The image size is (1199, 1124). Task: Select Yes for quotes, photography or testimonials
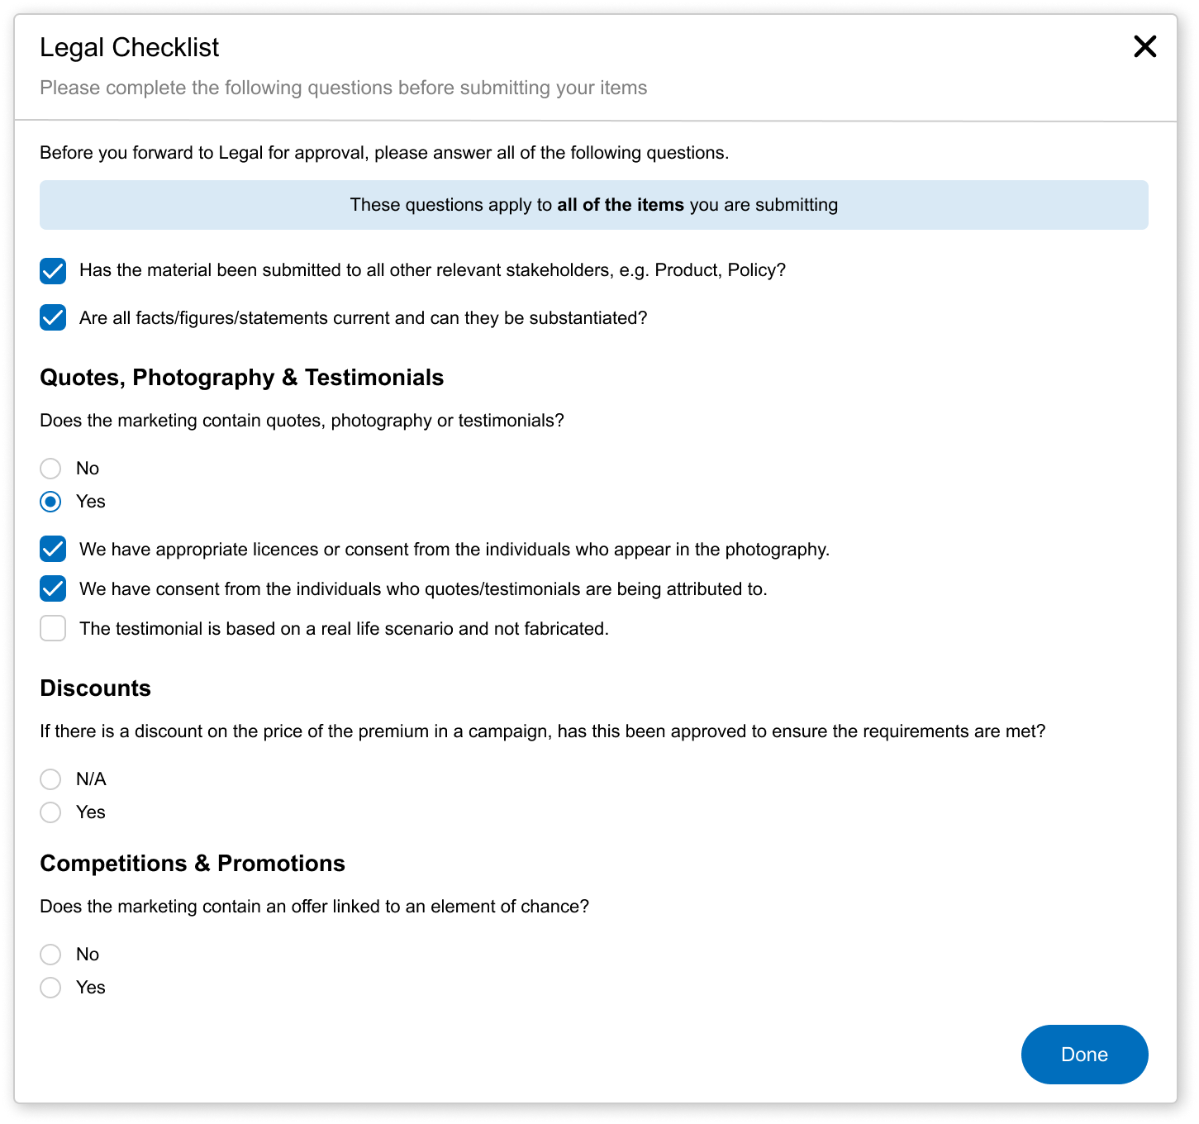click(x=51, y=502)
